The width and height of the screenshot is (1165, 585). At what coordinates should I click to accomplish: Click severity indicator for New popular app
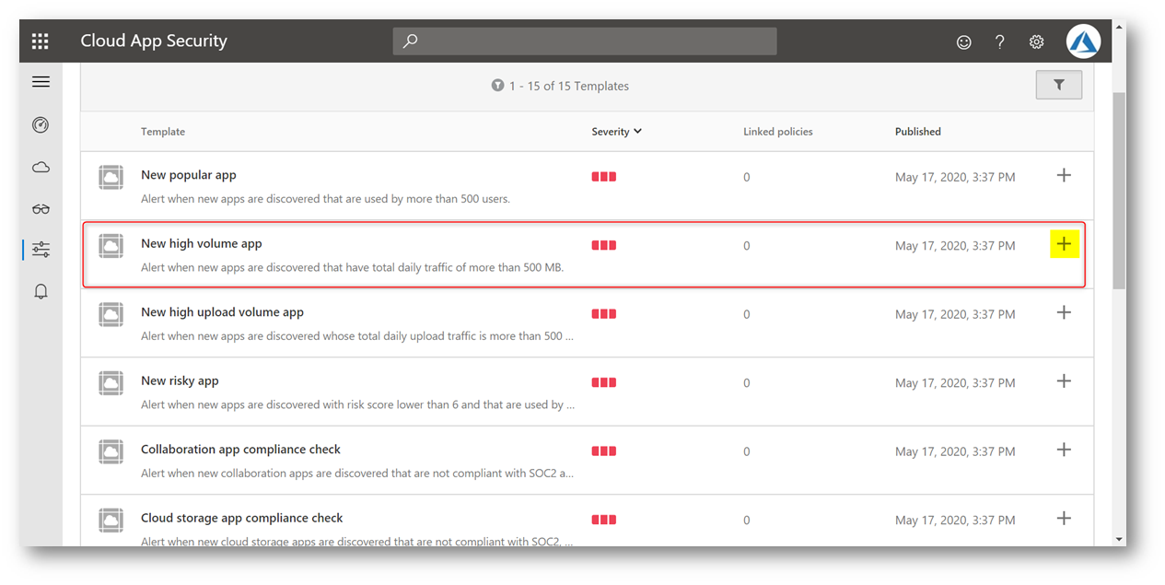coord(604,177)
